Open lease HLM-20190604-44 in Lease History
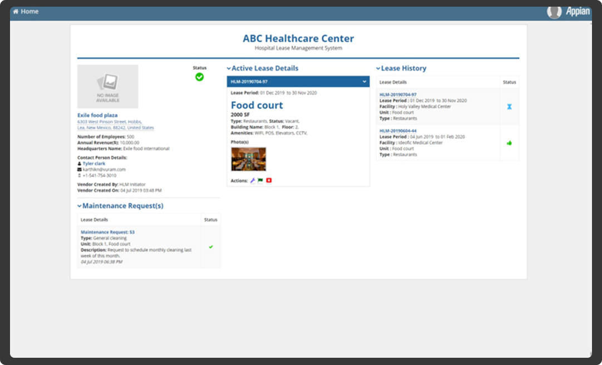Screen dimensions: 602x365 coord(398,131)
